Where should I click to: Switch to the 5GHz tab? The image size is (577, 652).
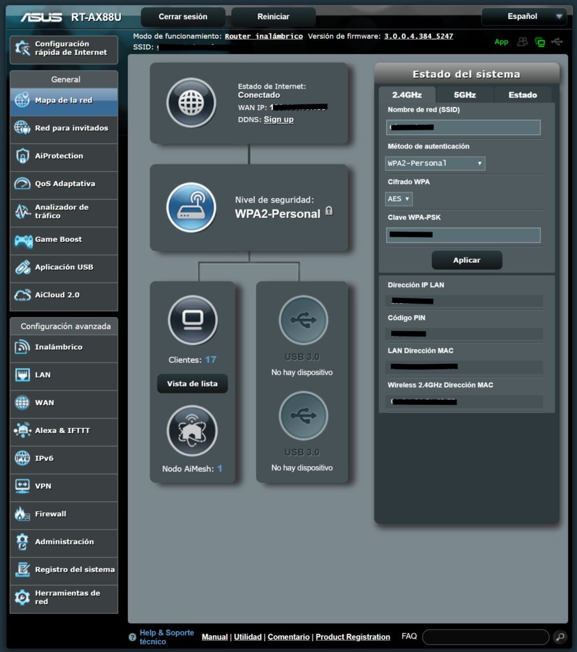pyautogui.click(x=464, y=95)
